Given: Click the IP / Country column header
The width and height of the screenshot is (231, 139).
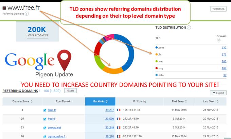Looking at the screenshot, I should (139, 101).
